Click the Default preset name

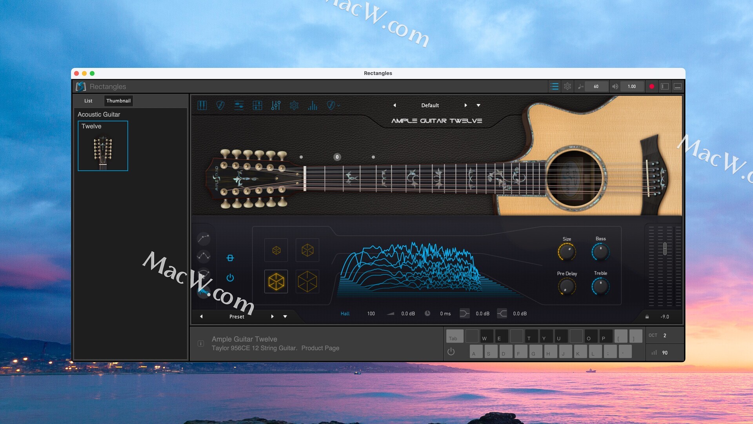430,105
